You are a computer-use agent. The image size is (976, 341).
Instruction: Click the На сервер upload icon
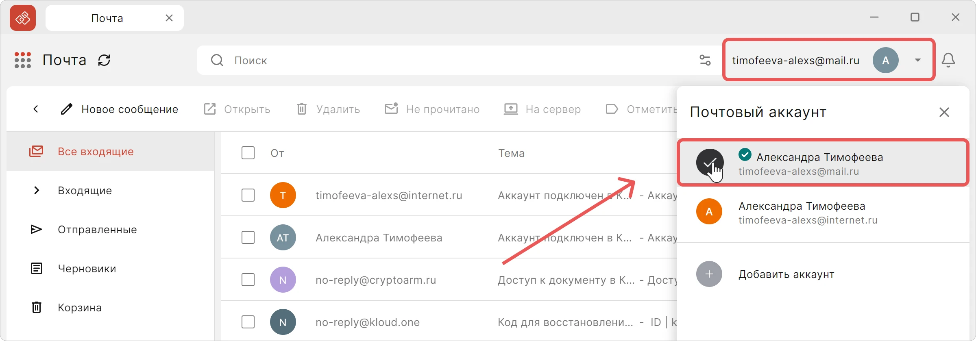tap(511, 109)
